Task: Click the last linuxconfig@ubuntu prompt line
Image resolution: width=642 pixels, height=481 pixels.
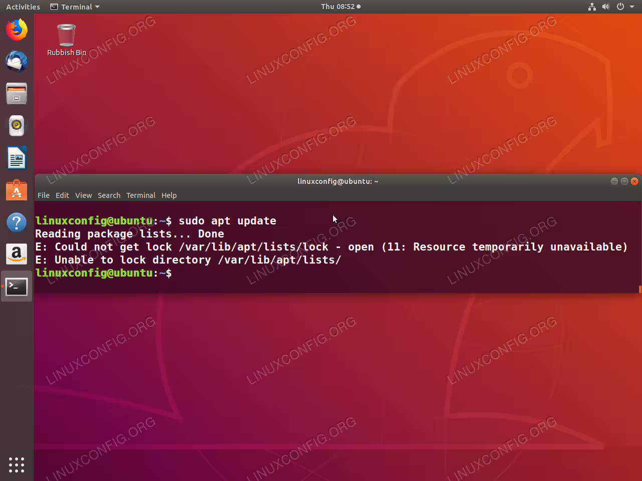Action: [103, 273]
